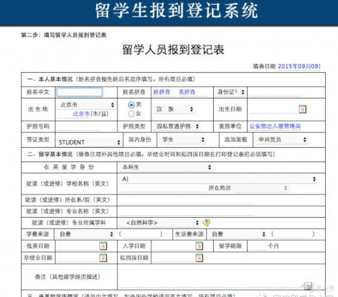Click the 留学人员报到登记表 form title
The image size is (338, 297).
point(174,49)
